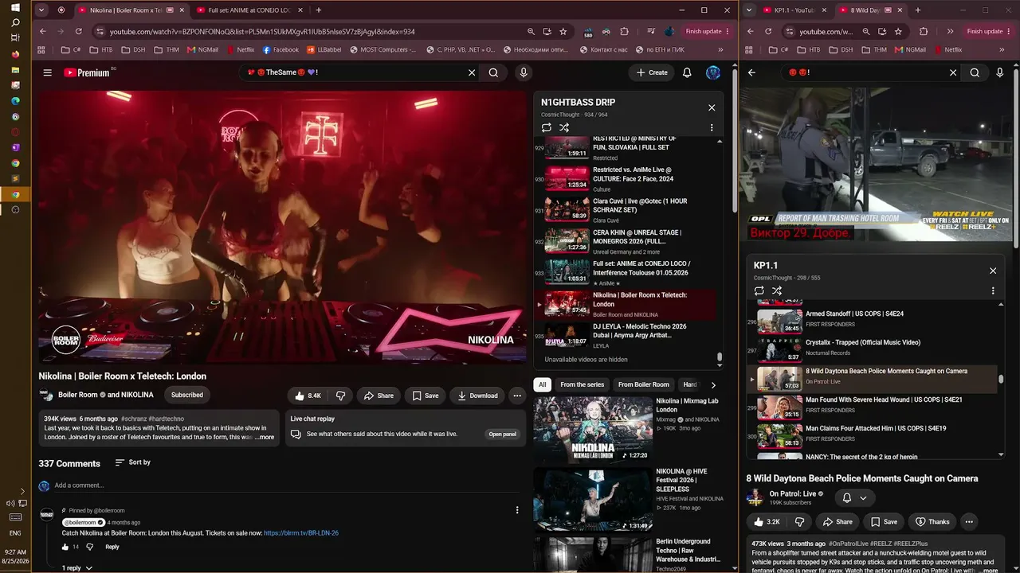The height and width of the screenshot is (573, 1020).
Task: Clear the left window YouTube search text
Action: [472, 72]
